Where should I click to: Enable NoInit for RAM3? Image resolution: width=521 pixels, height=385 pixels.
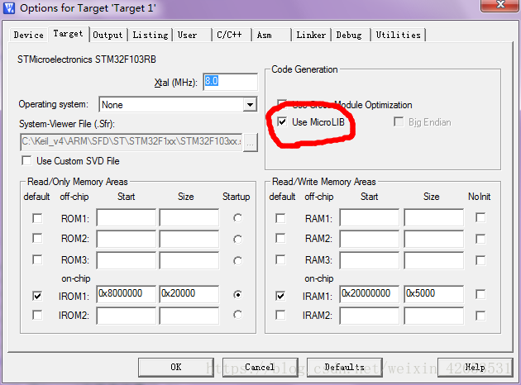click(480, 260)
